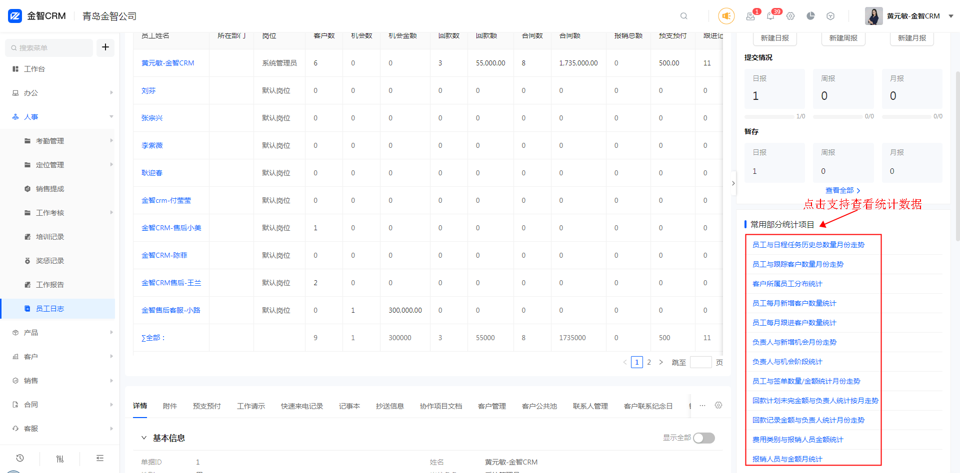Screen dimensions: 960x473
Task: Collapse sidebar with the menu fold icon
Action: (100, 458)
